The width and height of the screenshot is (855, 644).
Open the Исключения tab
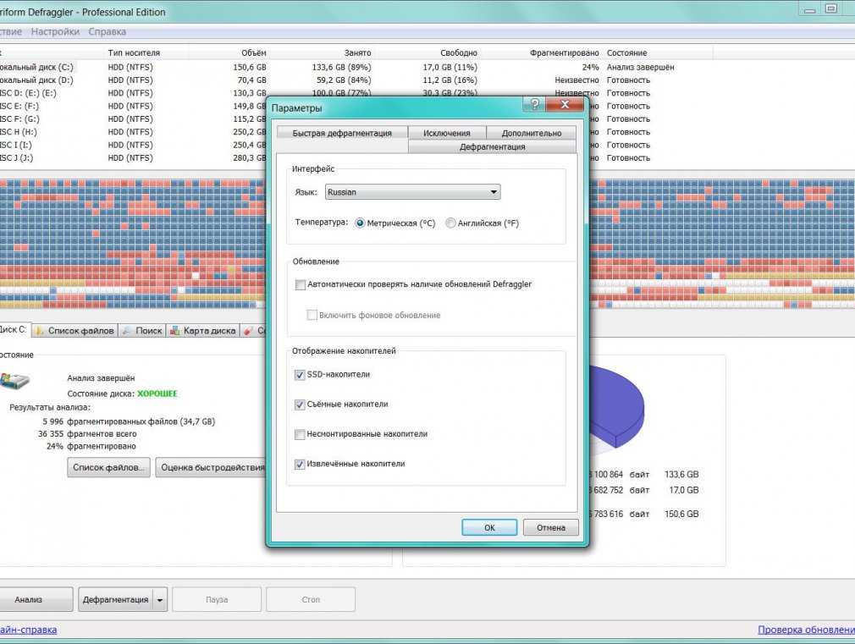click(447, 133)
